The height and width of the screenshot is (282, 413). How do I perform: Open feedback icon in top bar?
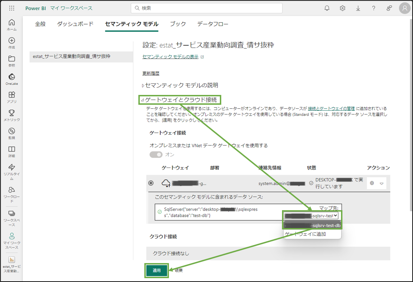click(389, 8)
